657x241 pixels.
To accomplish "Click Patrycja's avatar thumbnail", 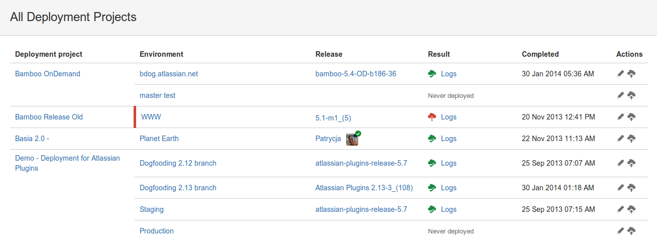I will (x=352, y=139).
